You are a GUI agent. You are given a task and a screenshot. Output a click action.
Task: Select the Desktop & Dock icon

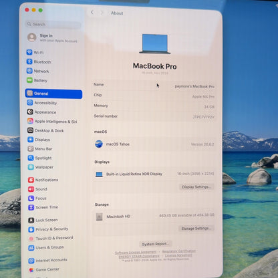(31, 130)
